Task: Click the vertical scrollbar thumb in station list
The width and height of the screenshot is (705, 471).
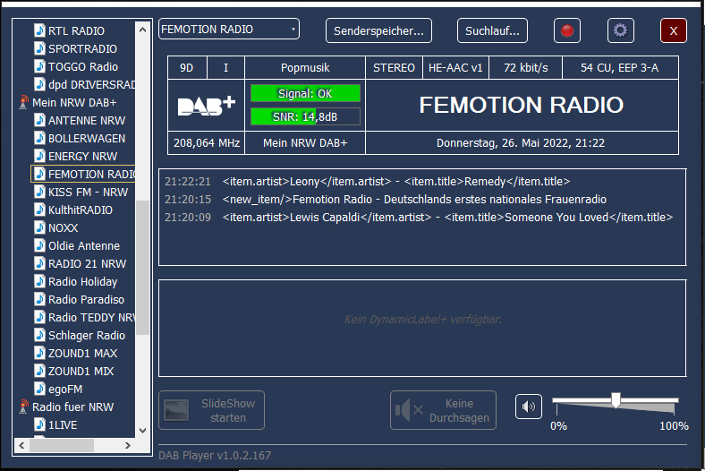Action: 143,267
